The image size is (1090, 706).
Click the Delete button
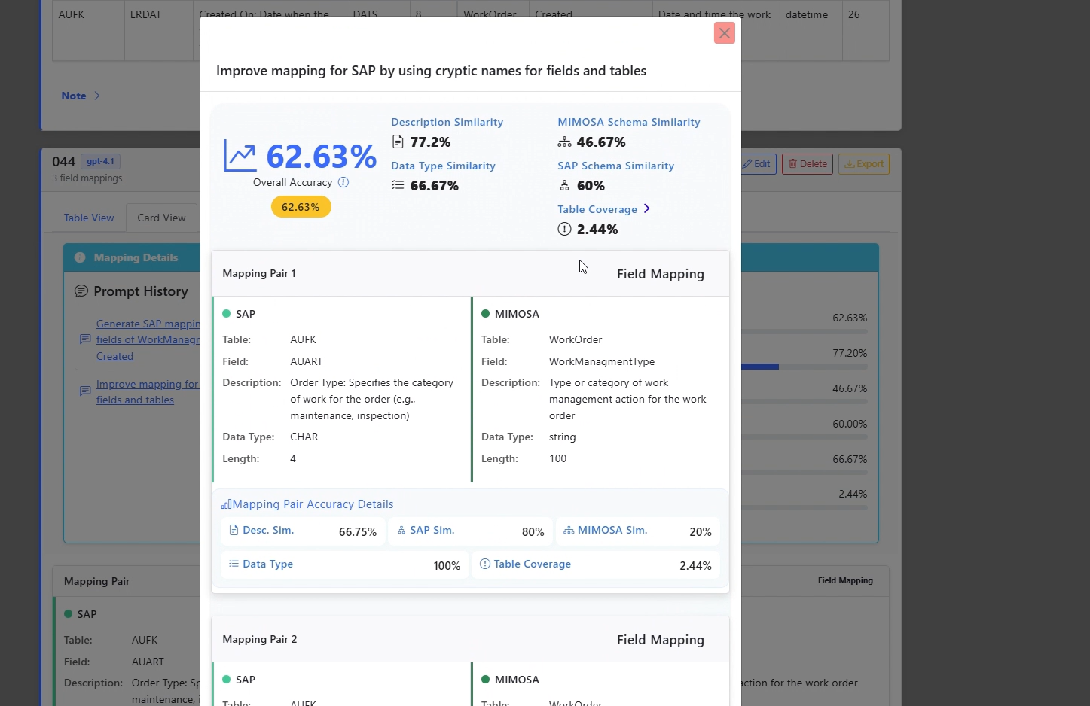pyautogui.click(x=807, y=164)
